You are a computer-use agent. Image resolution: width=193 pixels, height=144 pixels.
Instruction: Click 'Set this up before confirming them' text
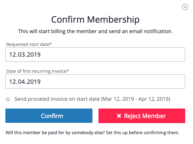coord(142,133)
